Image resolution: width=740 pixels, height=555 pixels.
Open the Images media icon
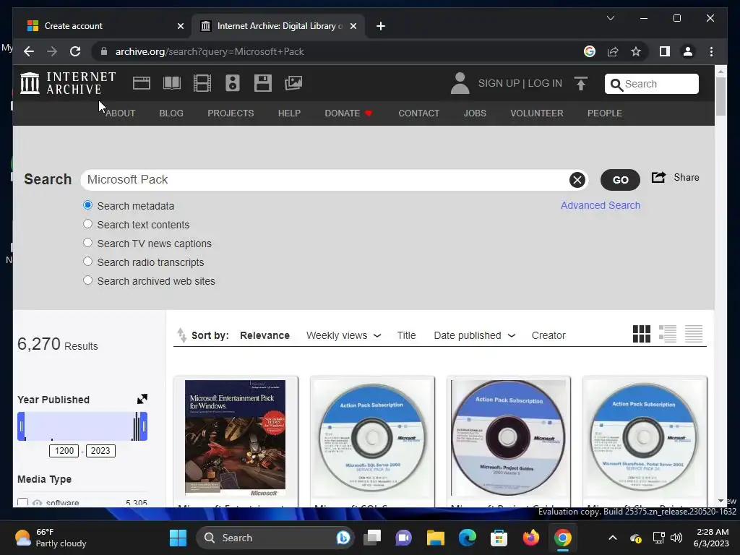tap(293, 83)
